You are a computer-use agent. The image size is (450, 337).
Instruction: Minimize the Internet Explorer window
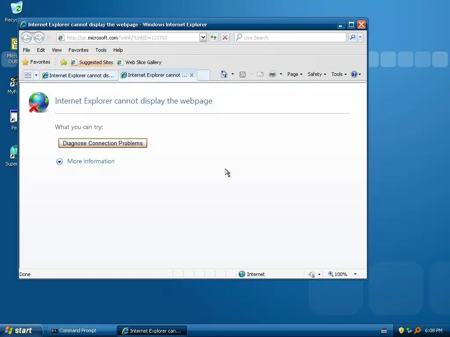coord(341,25)
